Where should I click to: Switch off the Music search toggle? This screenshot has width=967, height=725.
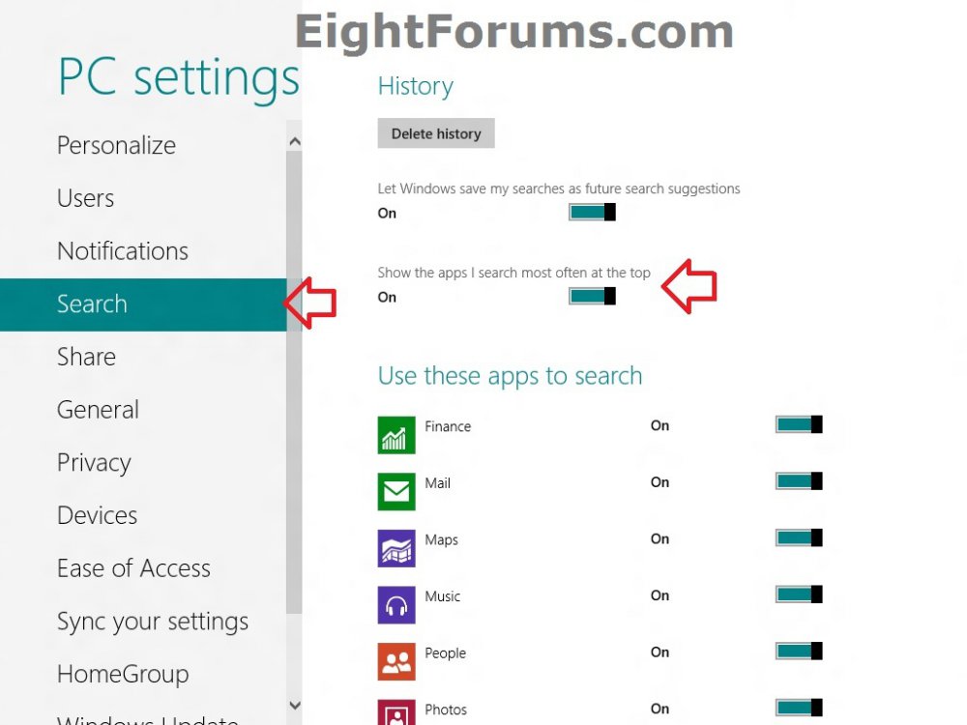799,595
